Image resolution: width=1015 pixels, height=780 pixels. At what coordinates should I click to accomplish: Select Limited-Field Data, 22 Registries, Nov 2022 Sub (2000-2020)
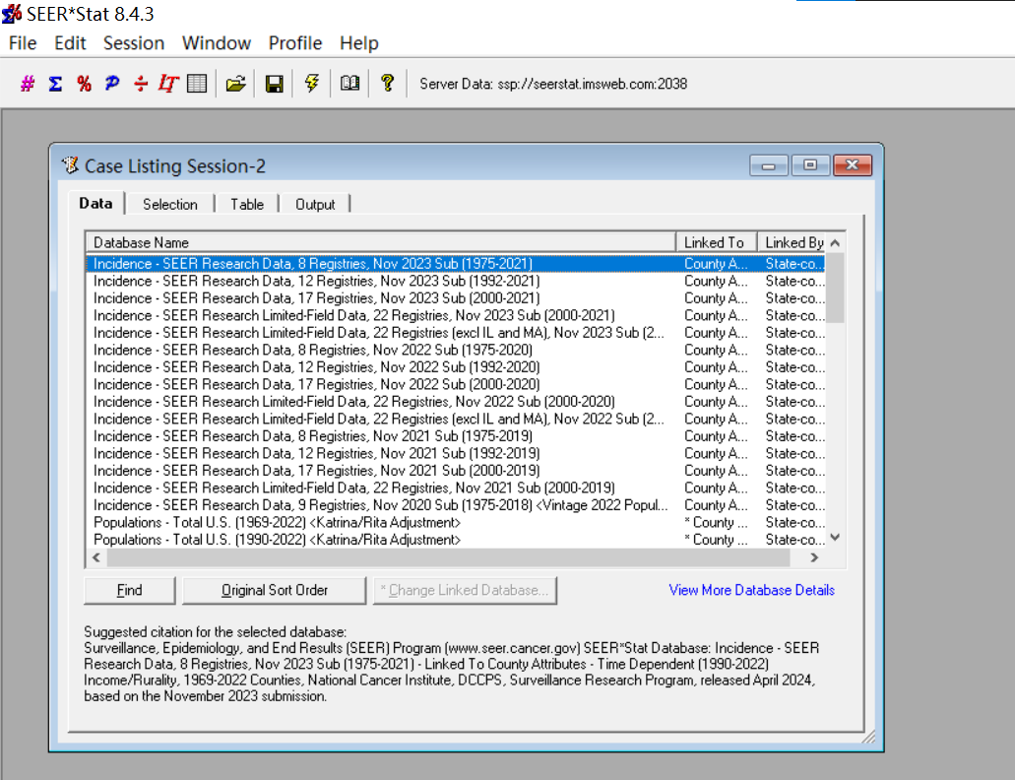pos(456,402)
